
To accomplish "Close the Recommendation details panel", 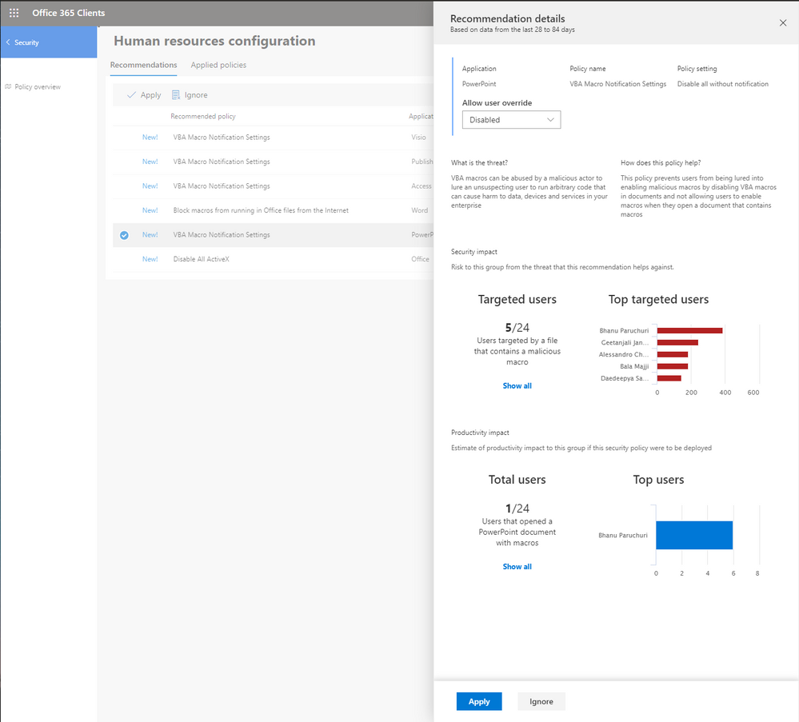I will pos(783,22).
